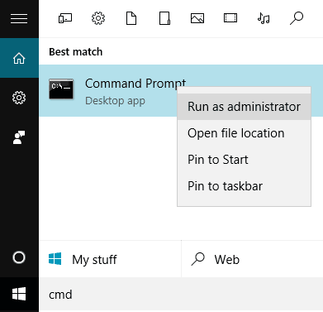Click the Desktop app subtitle
Screen dimensions: 323x312
pos(115,101)
